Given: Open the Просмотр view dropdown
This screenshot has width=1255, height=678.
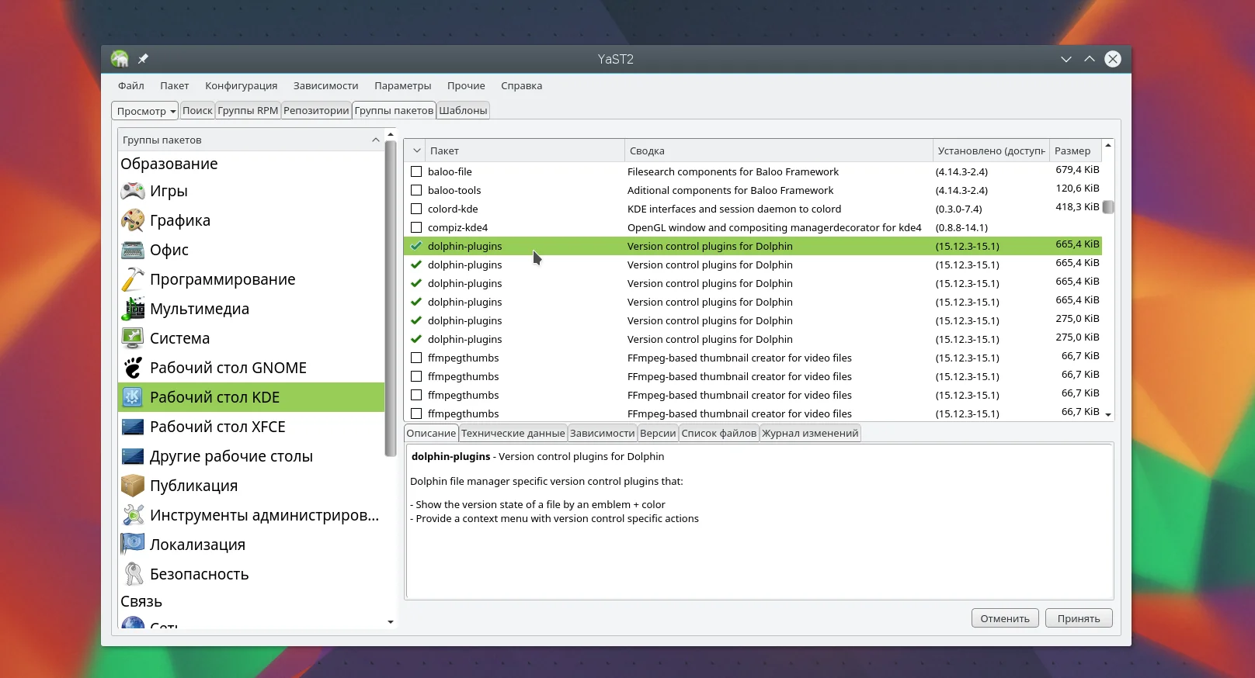Looking at the screenshot, I should click(x=144, y=111).
